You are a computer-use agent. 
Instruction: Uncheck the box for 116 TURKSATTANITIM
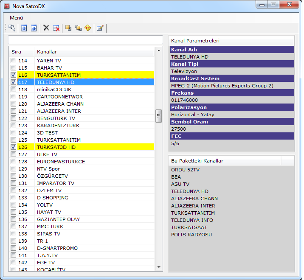coord(14,75)
